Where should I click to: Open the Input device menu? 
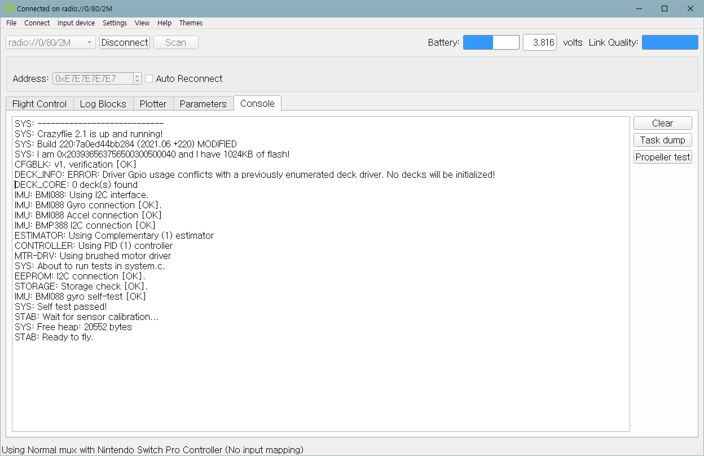76,23
